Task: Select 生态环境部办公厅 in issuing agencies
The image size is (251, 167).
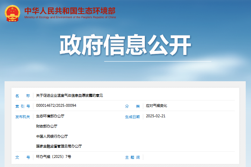Action: point(50,116)
